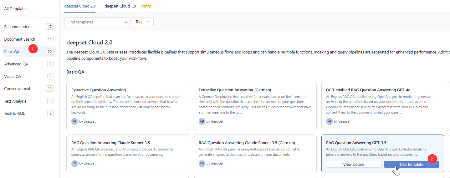Type in the Find templates search field
Viewport: 450px width, 178px height.
pos(93,22)
